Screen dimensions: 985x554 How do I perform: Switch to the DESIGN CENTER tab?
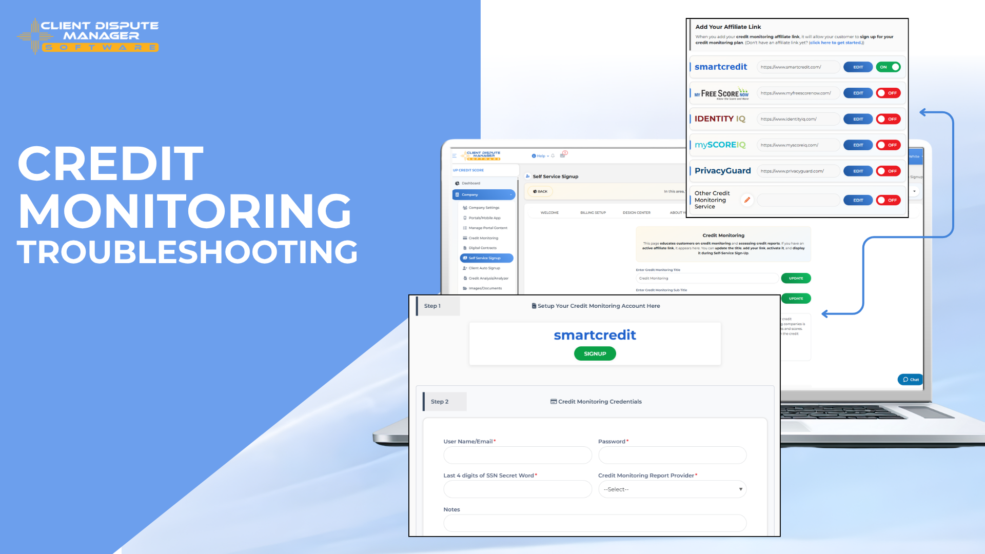637,212
